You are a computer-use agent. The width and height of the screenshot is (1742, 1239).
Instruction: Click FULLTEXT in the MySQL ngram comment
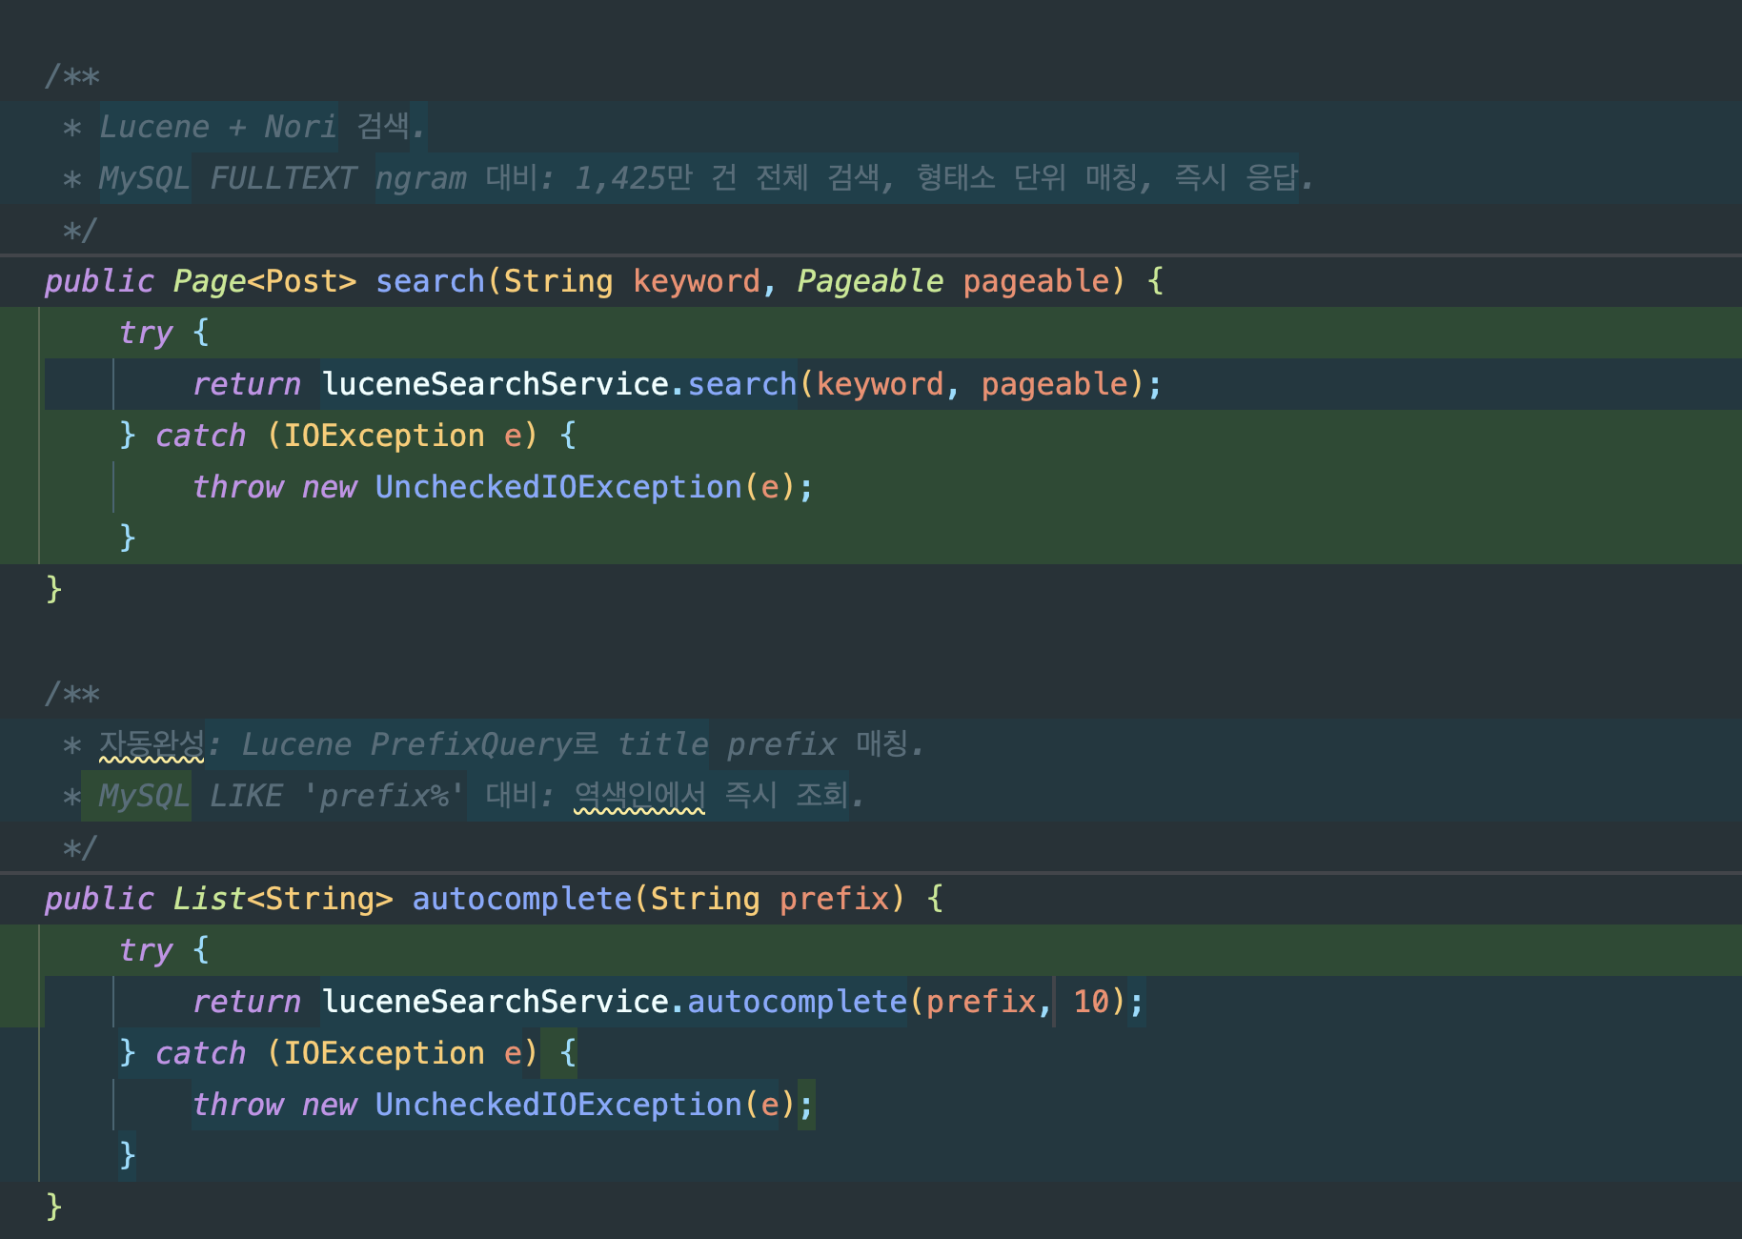(x=283, y=178)
